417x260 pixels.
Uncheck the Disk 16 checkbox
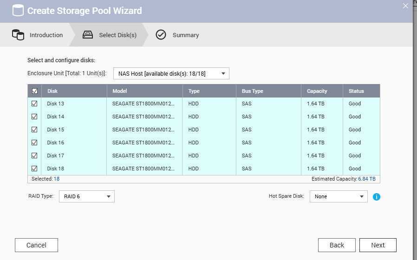pos(34,143)
